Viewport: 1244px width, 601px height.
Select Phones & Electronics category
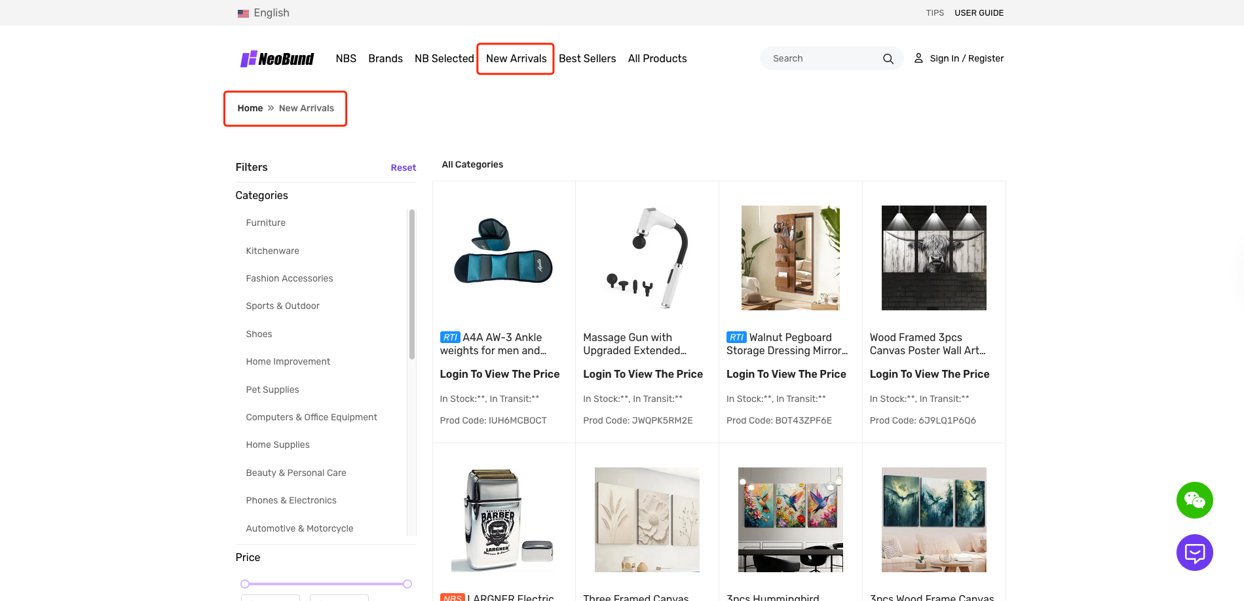click(291, 500)
